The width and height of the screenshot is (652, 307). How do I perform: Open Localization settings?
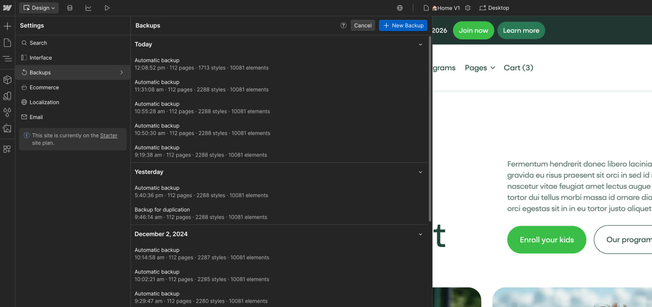pyautogui.click(x=73, y=102)
